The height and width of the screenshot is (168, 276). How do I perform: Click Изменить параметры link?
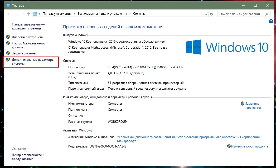(x=253, y=105)
